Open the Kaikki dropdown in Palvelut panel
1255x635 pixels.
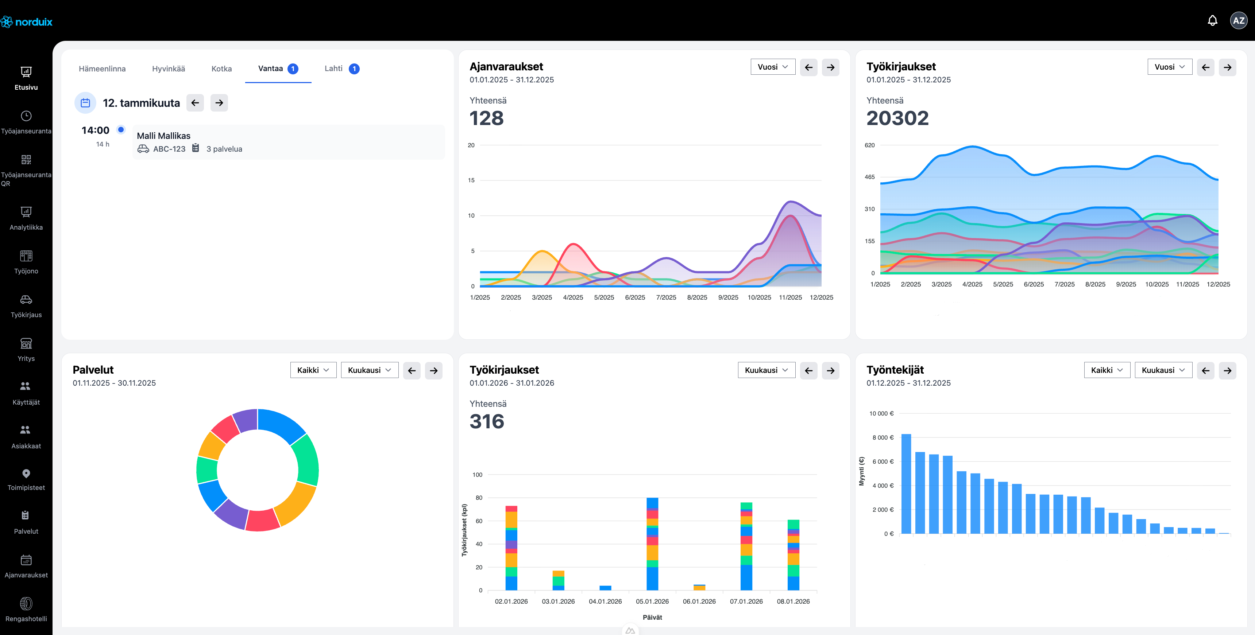pos(313,370)
